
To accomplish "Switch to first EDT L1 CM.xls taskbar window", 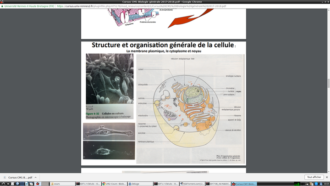I will click(x=88, y=184).
